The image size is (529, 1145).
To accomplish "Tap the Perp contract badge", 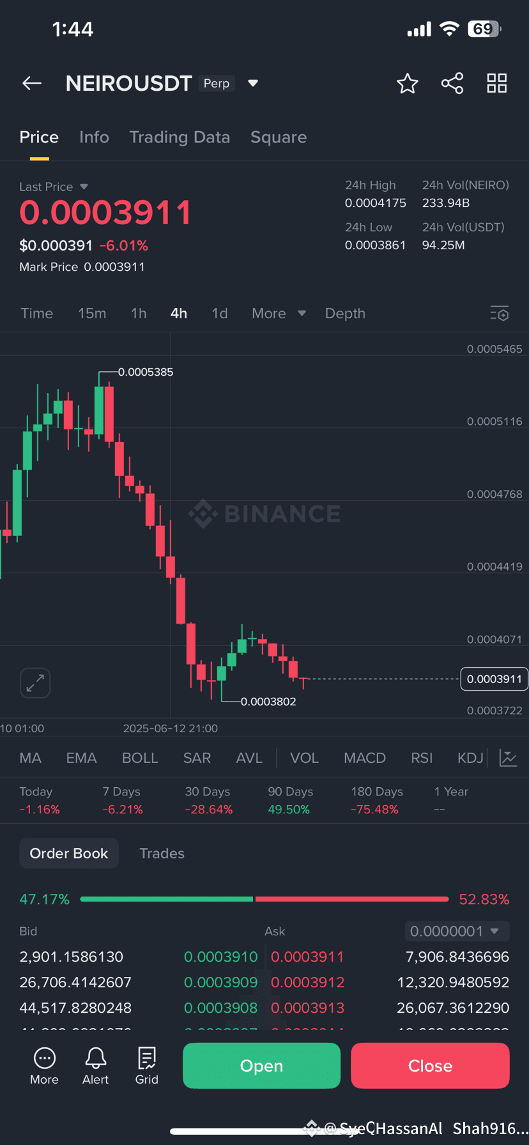I will point(217,83).
